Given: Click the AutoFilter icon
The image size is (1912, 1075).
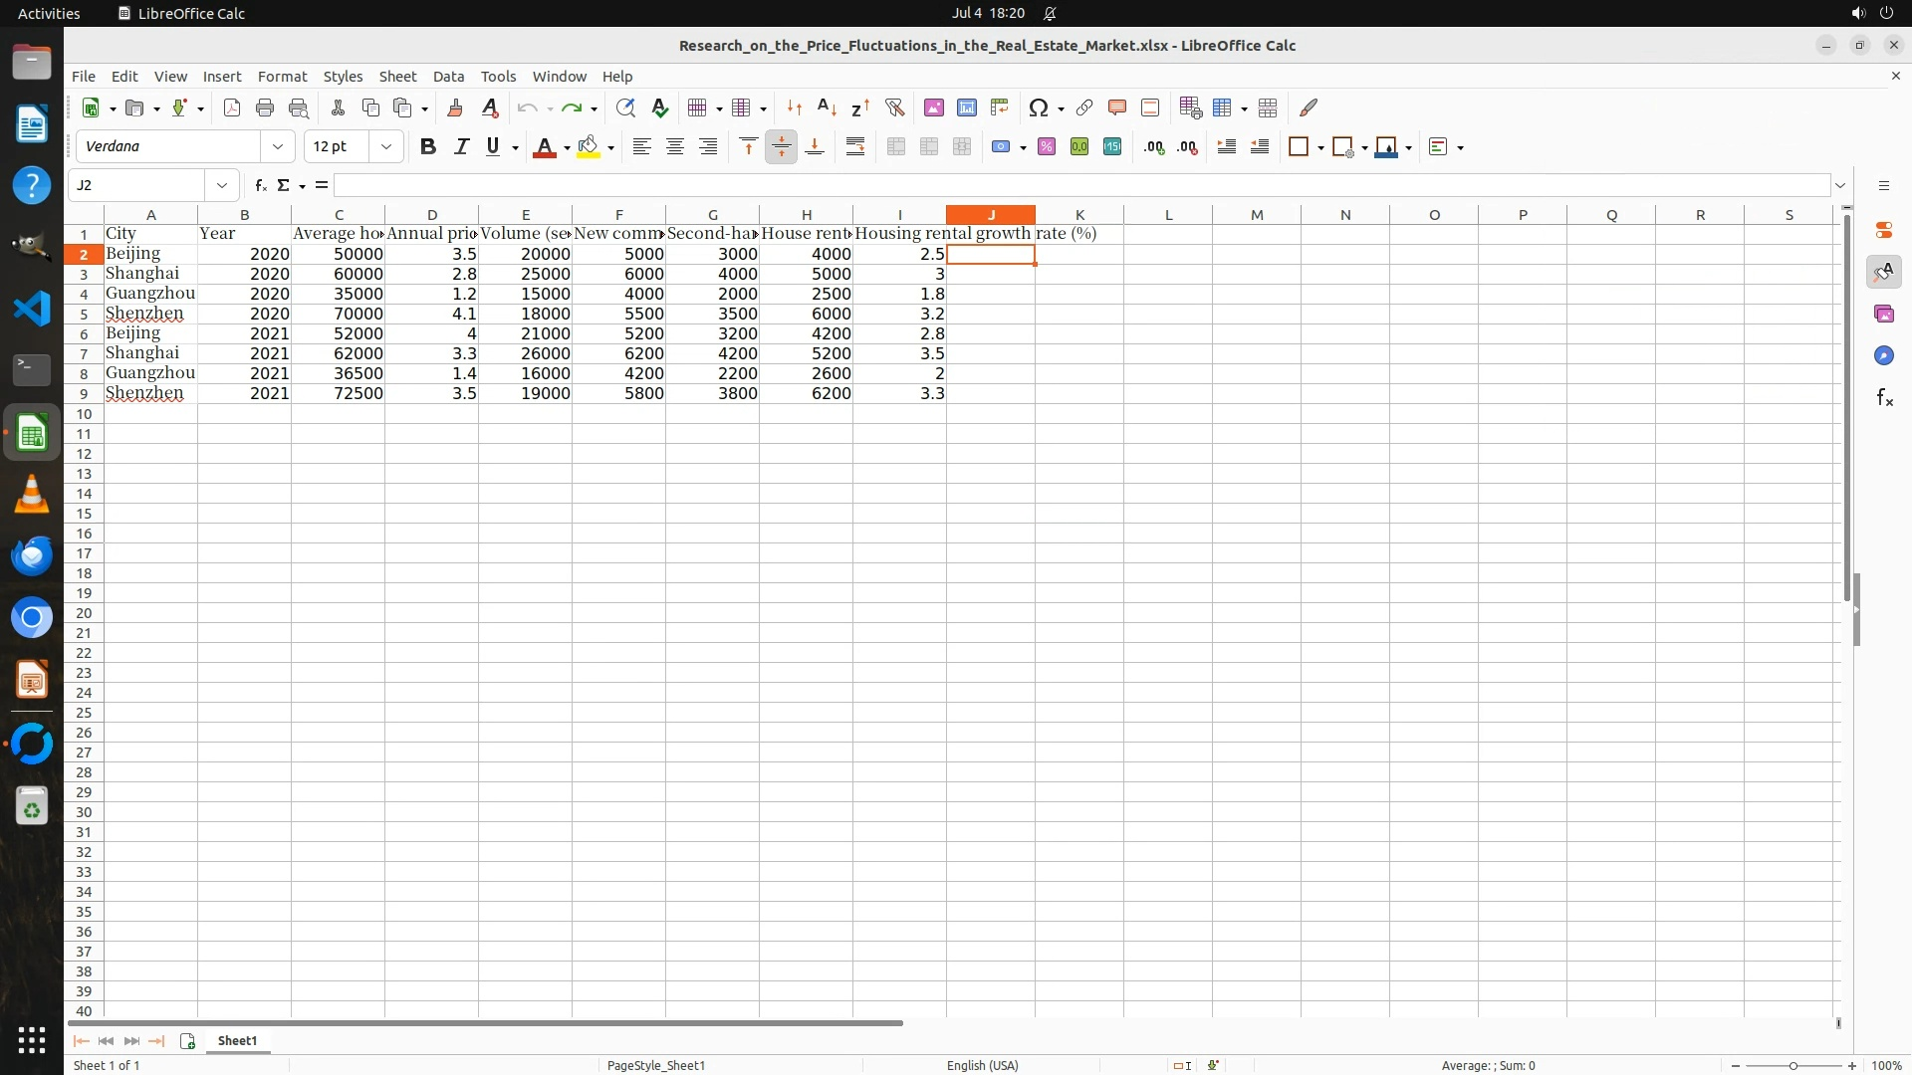Looking at the screenshot, I should click(x=894, y=107).
